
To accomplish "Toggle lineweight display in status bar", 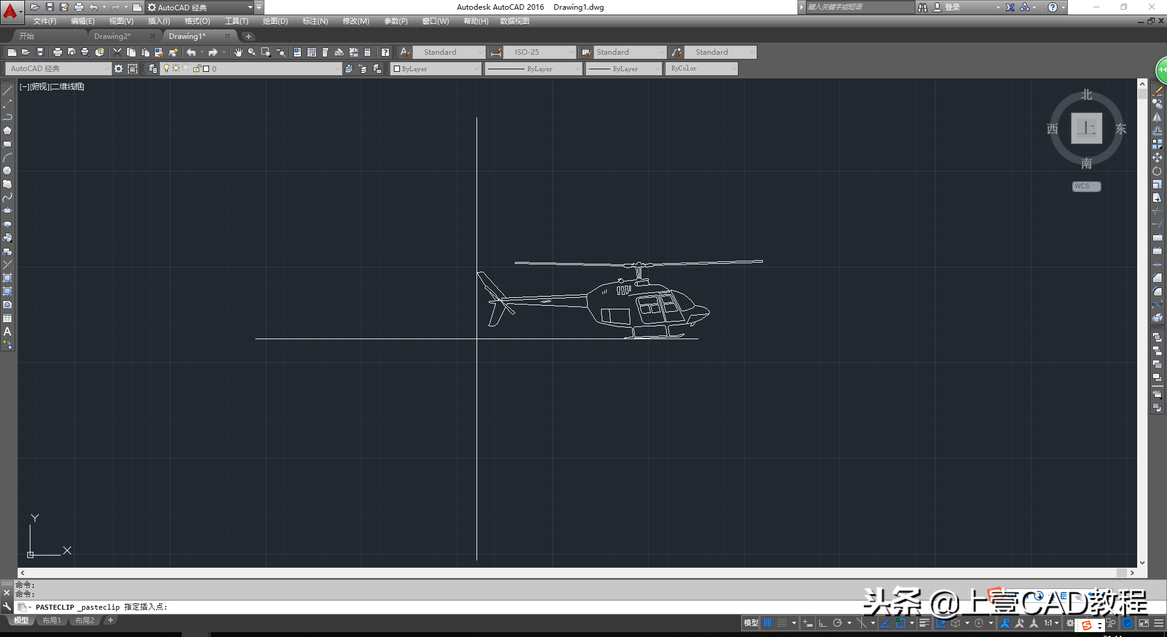I will [x=924, y=623].
